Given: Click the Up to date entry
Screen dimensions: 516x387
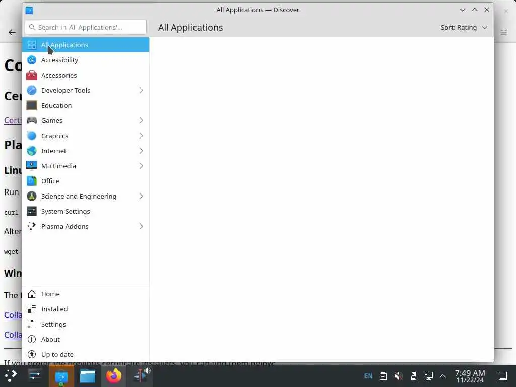Looking at the screenshot, I should 86,354.
